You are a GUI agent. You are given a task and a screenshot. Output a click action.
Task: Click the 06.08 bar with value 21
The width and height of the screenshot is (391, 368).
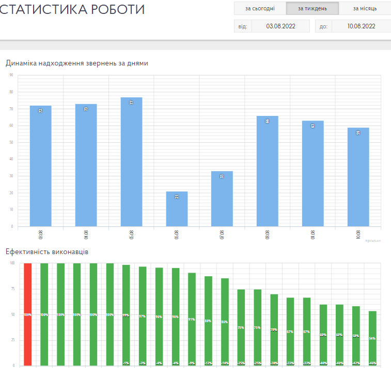pyautogui.click(x=177, y=209)
